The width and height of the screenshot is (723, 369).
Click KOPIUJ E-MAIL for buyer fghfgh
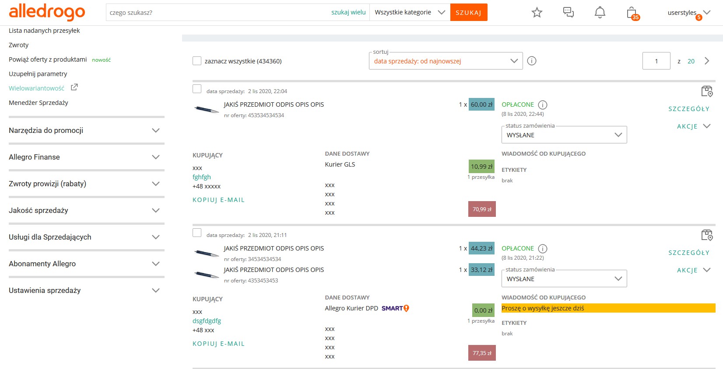(218, 200)
